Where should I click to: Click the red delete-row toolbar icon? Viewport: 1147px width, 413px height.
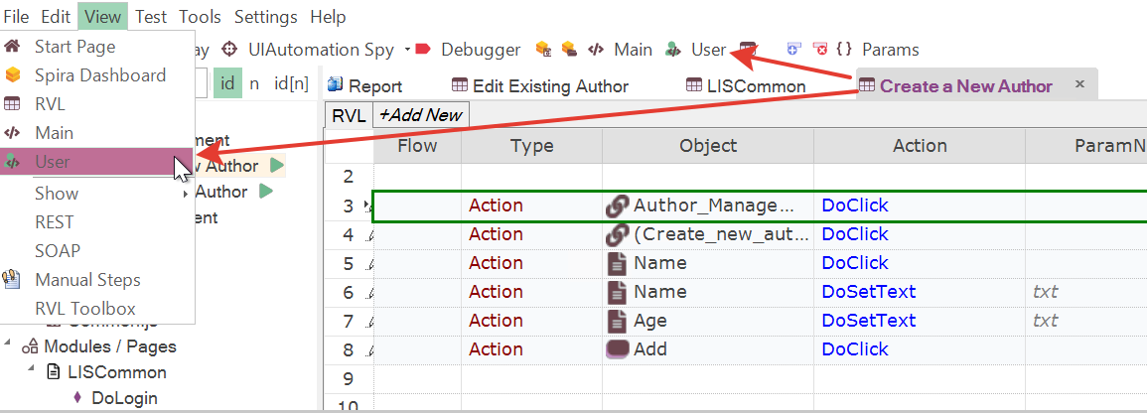(x=821, y=49)
